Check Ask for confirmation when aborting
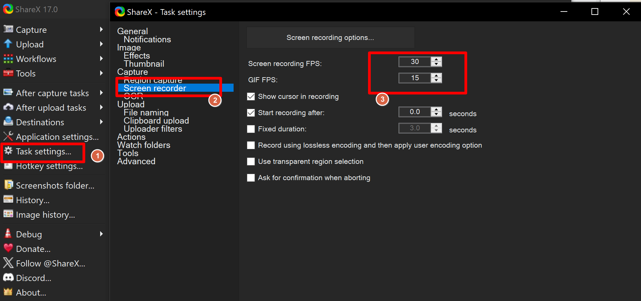 point(251,178)
